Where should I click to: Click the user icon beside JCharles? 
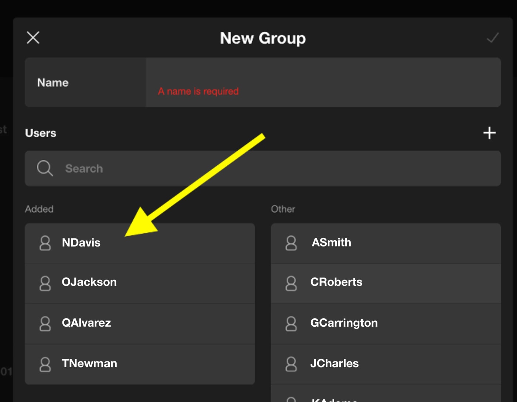pyautogui.click(x=291, y=364)
